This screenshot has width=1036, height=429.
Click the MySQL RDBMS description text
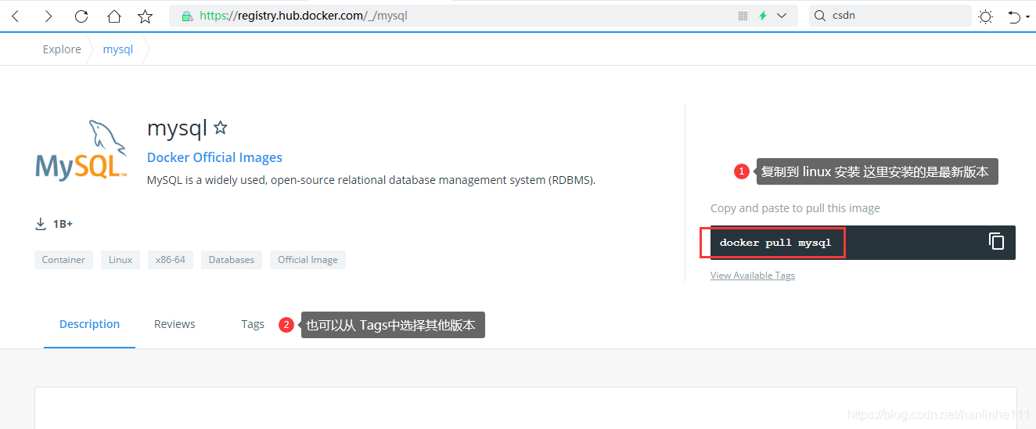(x=372, y=180)
